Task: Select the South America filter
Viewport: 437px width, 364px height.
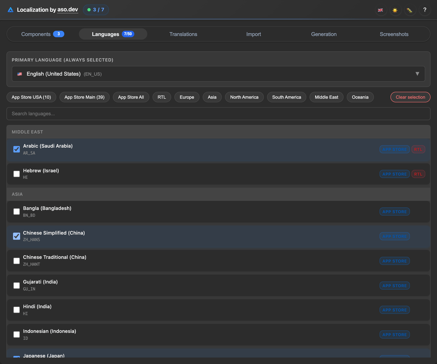Action: pyautogui.click(x=286, y=97)
